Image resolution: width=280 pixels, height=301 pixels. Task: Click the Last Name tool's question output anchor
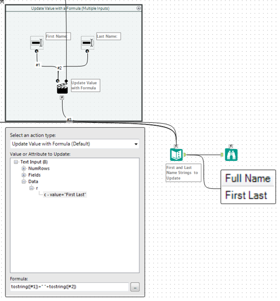point(87,51)
